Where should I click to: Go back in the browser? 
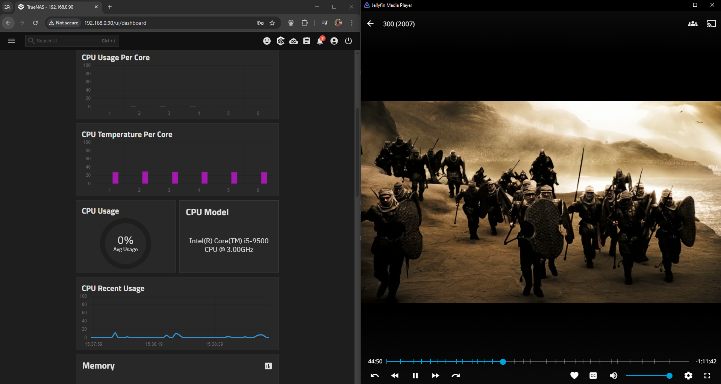click(8, 23)
